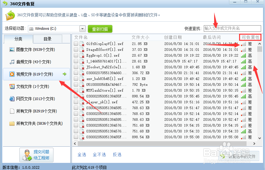Sort by 文件名 column header
Viewport: 265px width, 170px height.
pos(81,37)
